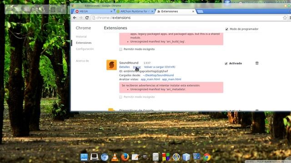The height and width of the screenshot is (163, 291).
Task: Disable SoundHound via Activado checkbox
Action: tap(226, 63)
